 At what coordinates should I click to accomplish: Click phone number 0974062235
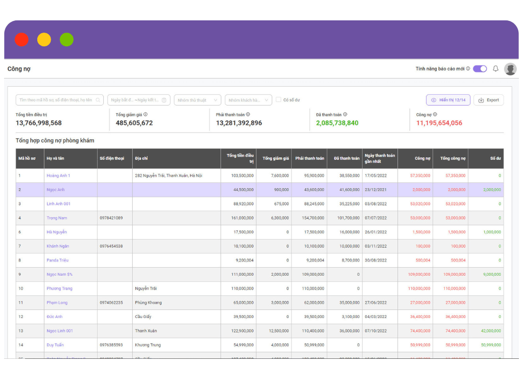pyautogui.click(x=111, y=302)
